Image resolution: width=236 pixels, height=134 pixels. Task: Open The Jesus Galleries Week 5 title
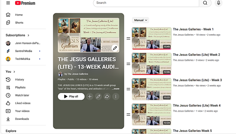tap(192, 131)
